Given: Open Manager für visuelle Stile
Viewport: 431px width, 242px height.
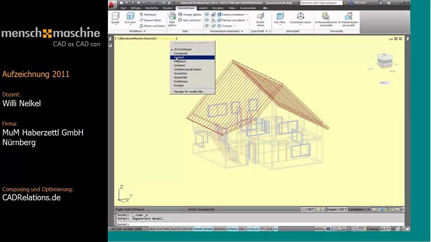Looking at the screenshot, I should [x=192, y=92].
